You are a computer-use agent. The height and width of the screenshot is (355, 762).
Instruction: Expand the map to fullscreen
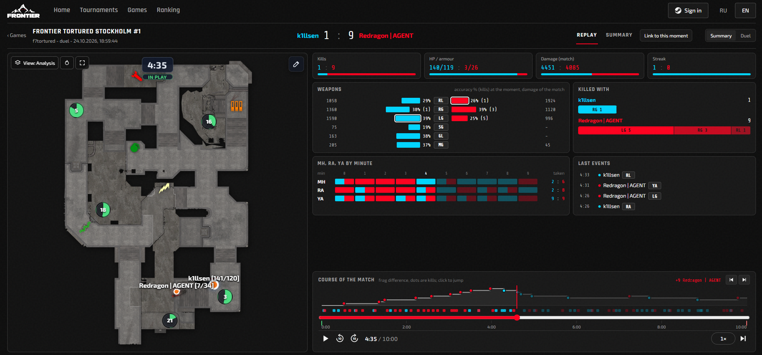tap(82, 63)
